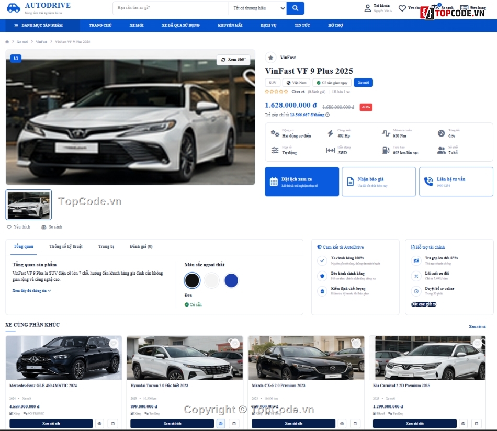Screen dimensions: 497x431
Task: Click the heart on Mercedes-Benz GLE card
Action: coord(114,344)
